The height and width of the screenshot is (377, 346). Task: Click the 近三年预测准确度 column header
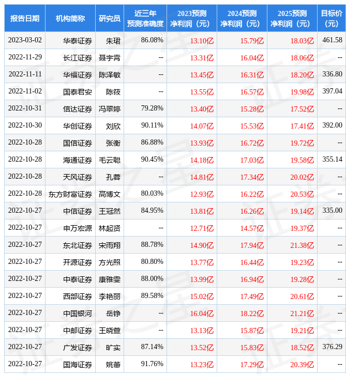tap(145, 18)
